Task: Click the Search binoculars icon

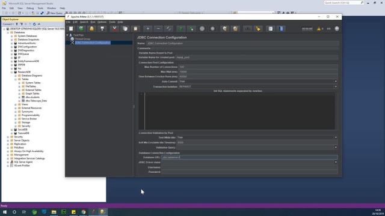Action: (247, 29)
